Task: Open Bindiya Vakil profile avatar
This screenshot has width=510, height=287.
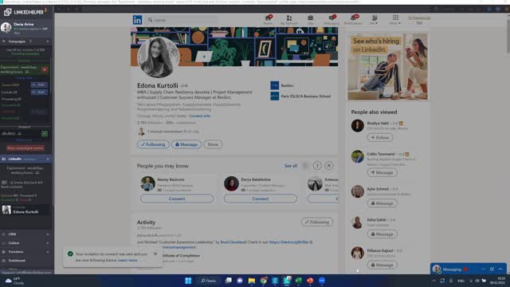Action: click(358, 126)
